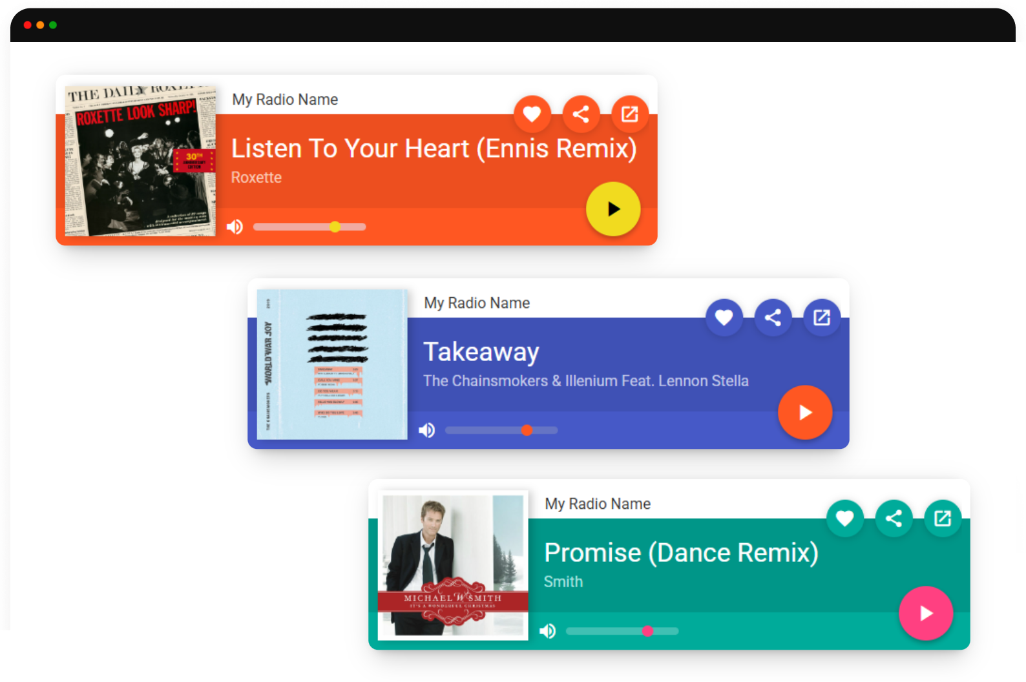The width and height of the screenshot is (1026, 682).
Task: Click the World War Joy album artwork
Action: click(x=332, y=364)
